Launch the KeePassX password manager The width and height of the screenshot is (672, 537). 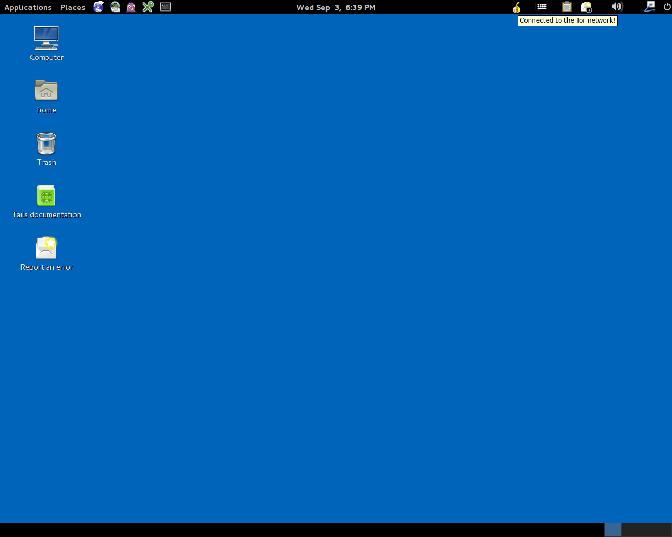click(x=148, y=7)
